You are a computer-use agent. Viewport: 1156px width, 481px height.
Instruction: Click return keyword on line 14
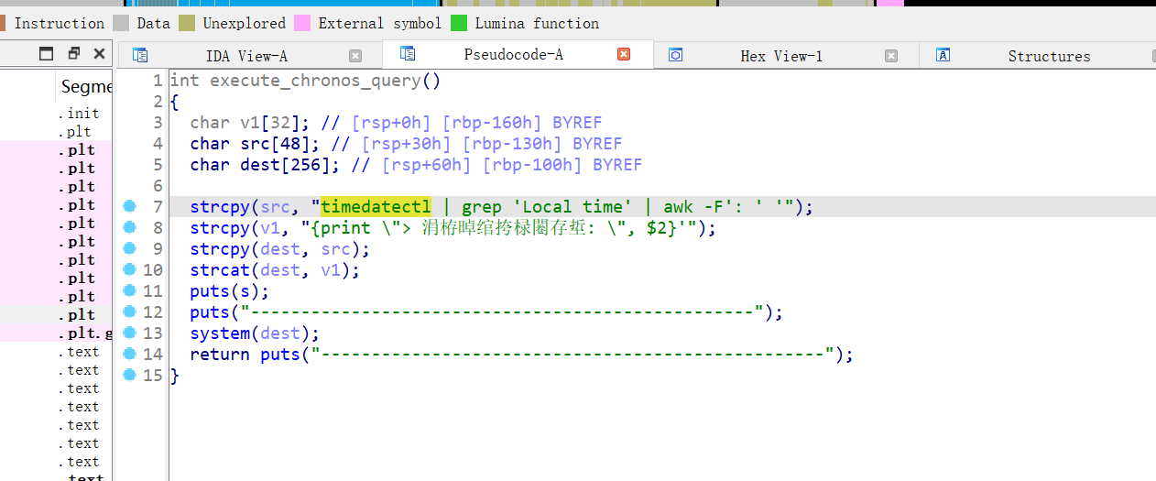click(220, 355)
